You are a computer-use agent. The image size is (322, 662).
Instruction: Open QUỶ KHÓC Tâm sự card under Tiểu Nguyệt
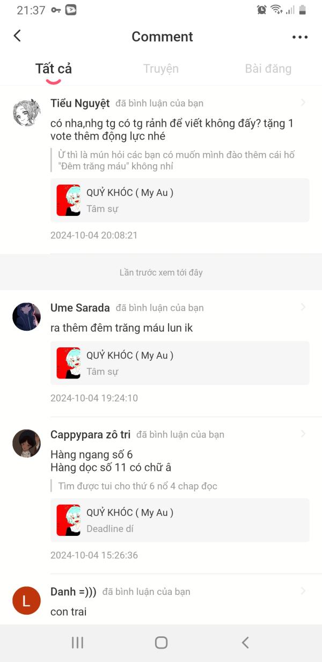[180, 200]
